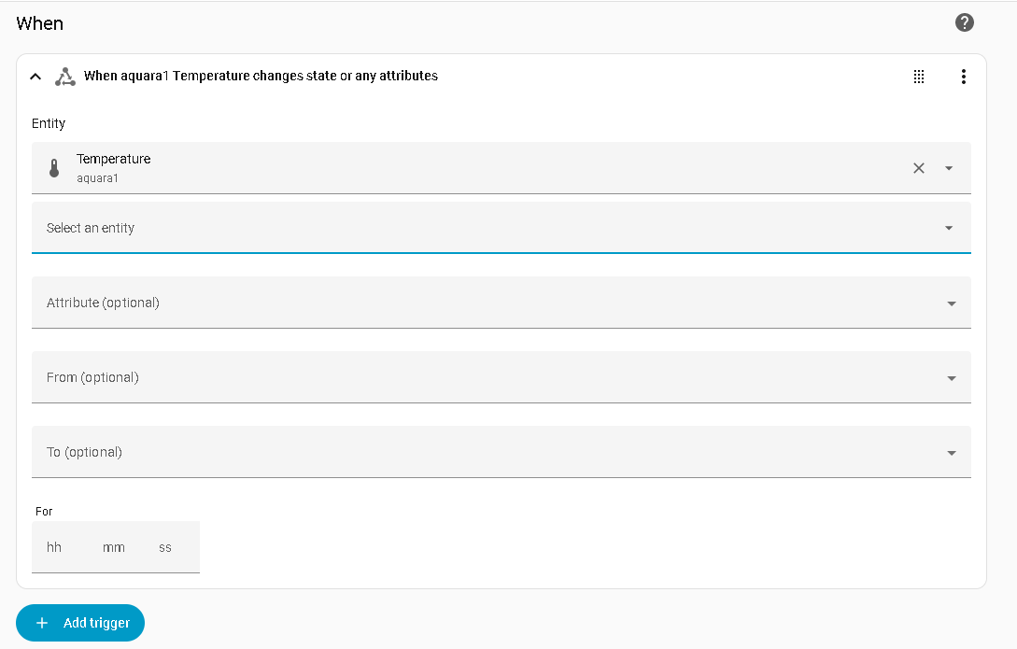The height and width of the screenshot is (649, 1017).
Task: Click the trigger title text about aquara1
Action: (261, 76)
